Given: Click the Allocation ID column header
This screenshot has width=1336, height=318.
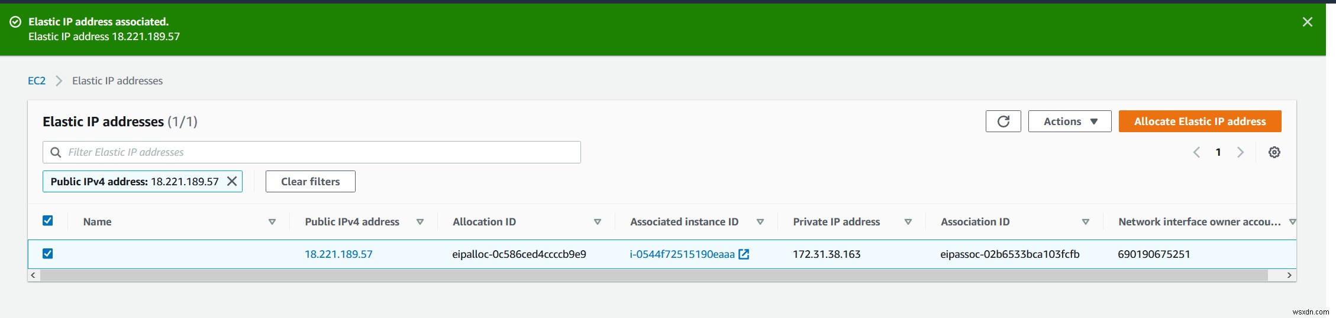Looking at the screenshot, I should point(484,222).
